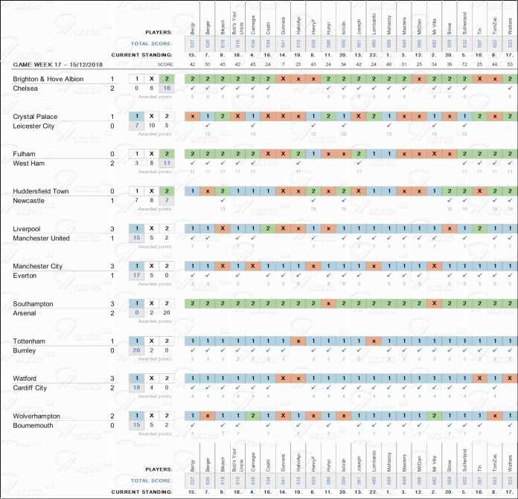The height and width of the screenshot is (499, 518).
Task: Click Watters' checkmark in the Fulham row
Action: [508, 163]
